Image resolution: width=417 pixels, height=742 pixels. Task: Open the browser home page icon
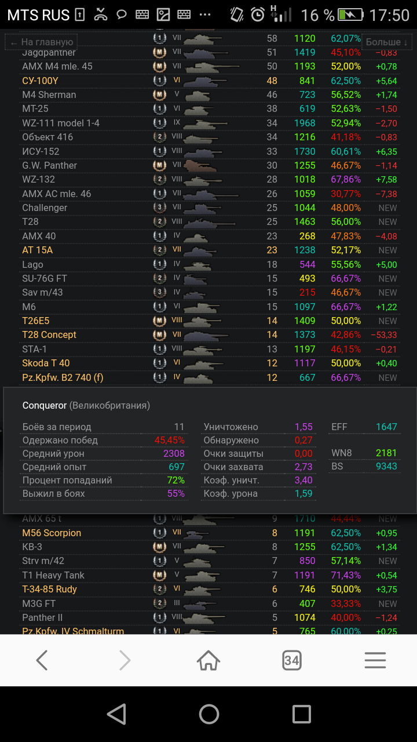[209, 660]
